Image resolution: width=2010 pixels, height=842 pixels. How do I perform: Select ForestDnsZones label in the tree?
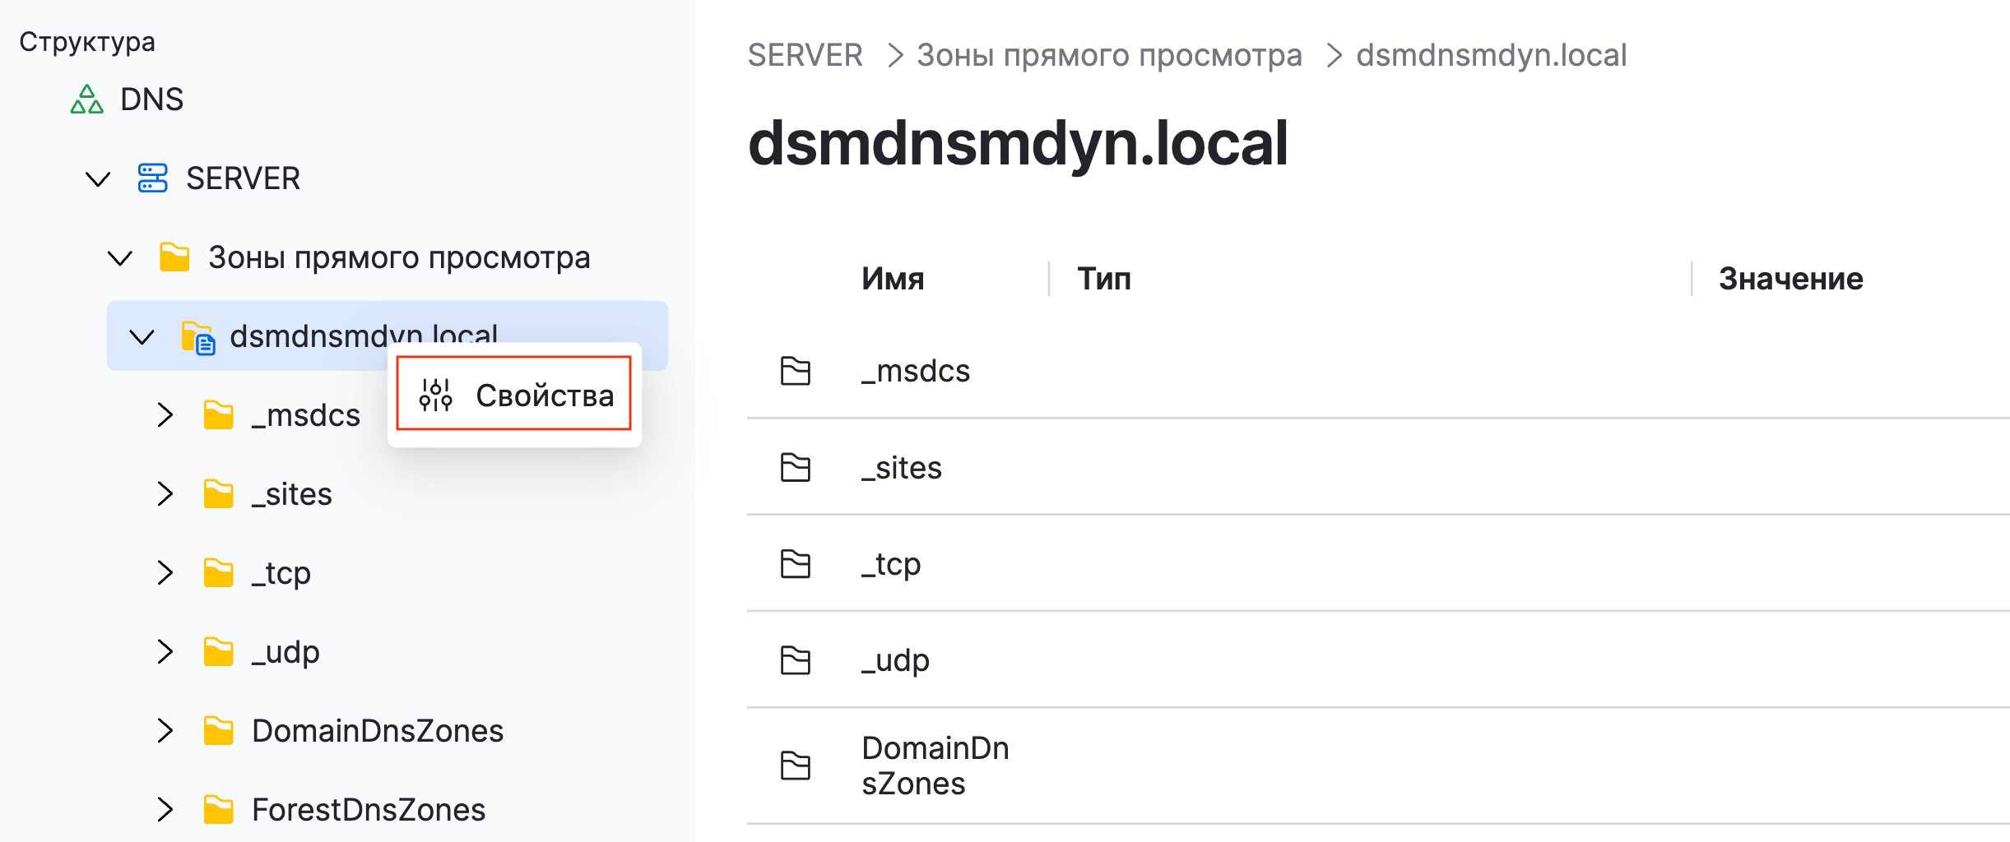(x=369, y=810)
